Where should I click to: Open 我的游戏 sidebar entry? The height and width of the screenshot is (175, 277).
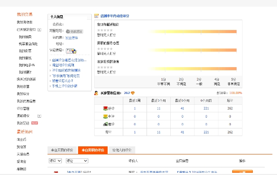click(25, 58)
